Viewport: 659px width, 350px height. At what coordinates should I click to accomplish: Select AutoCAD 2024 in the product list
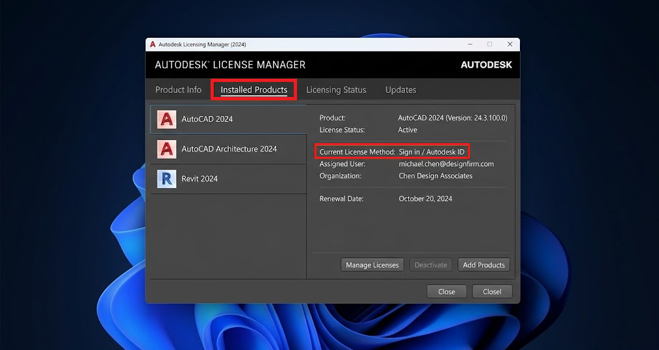point(228,120)
